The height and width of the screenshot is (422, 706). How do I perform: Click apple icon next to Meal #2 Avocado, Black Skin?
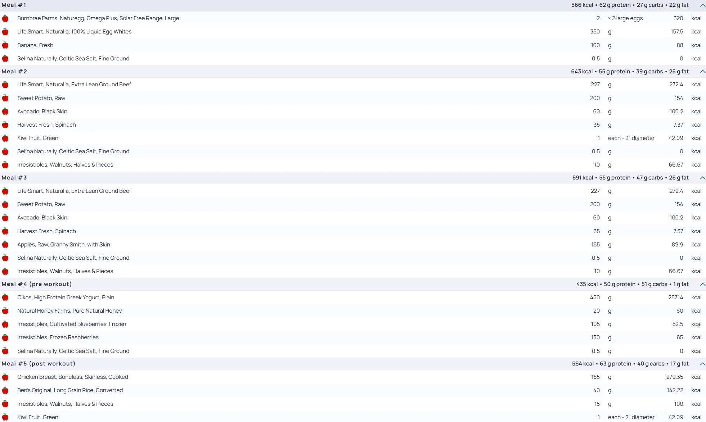(5, 112)
